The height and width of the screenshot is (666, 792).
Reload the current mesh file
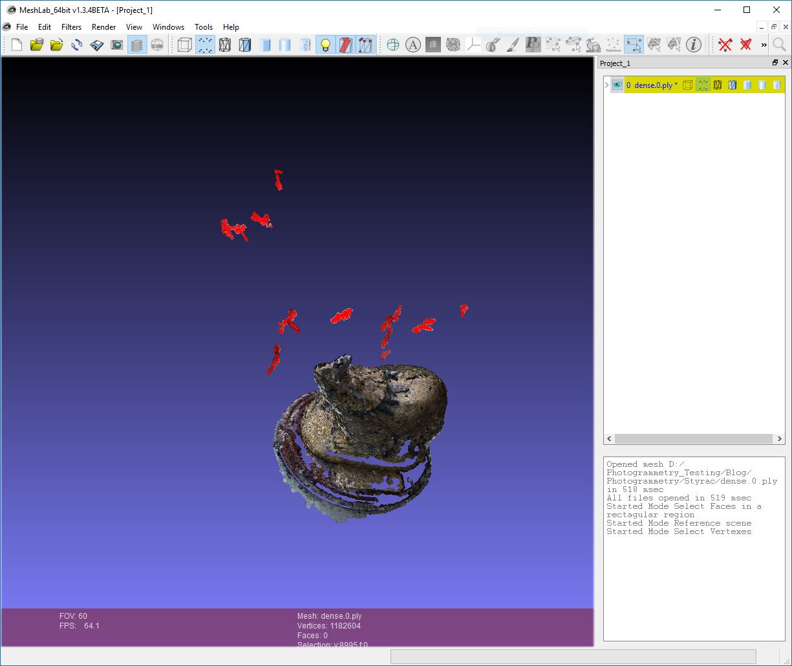(x=76, y=44)
